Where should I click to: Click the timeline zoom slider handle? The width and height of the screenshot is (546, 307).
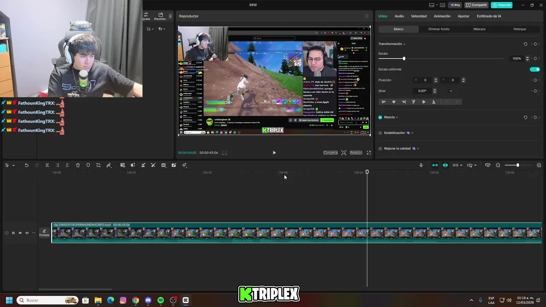(518, 165)
